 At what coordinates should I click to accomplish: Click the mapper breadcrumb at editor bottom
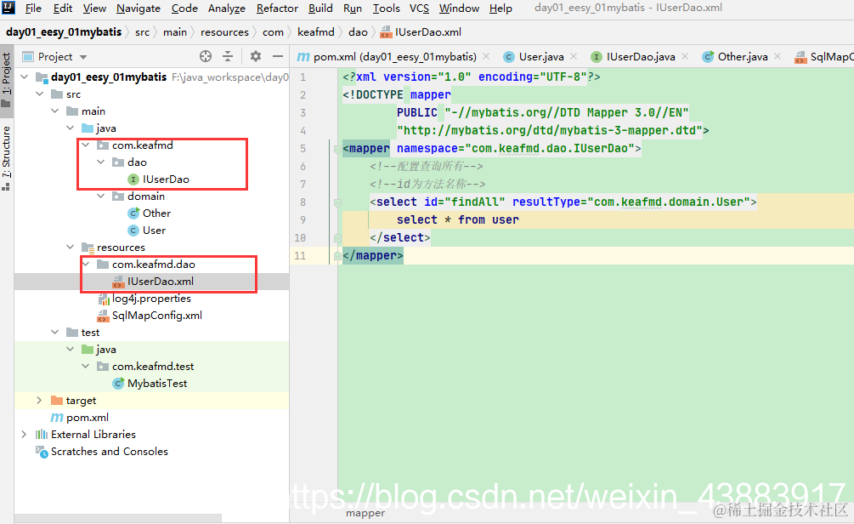pos(365,513)
